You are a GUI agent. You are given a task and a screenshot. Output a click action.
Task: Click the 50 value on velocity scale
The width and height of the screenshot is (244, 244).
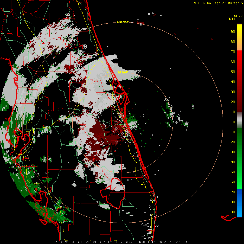point(233,72)
